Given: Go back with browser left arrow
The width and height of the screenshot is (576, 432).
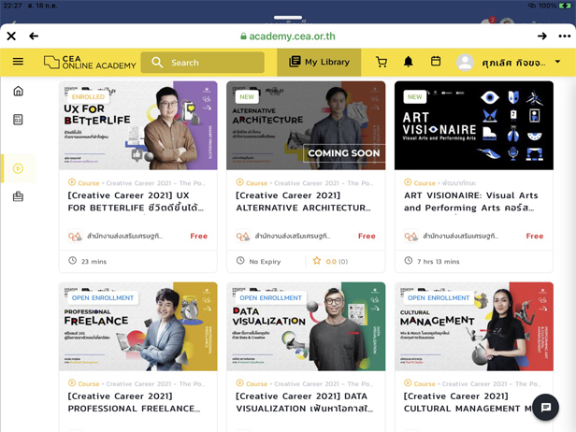Looking at the screenshot, I should pos(34,36).
